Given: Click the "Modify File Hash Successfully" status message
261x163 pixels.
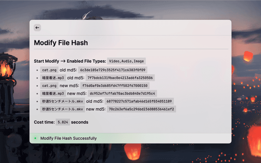Looking at the screenshot, I should [x=69, y=138].
